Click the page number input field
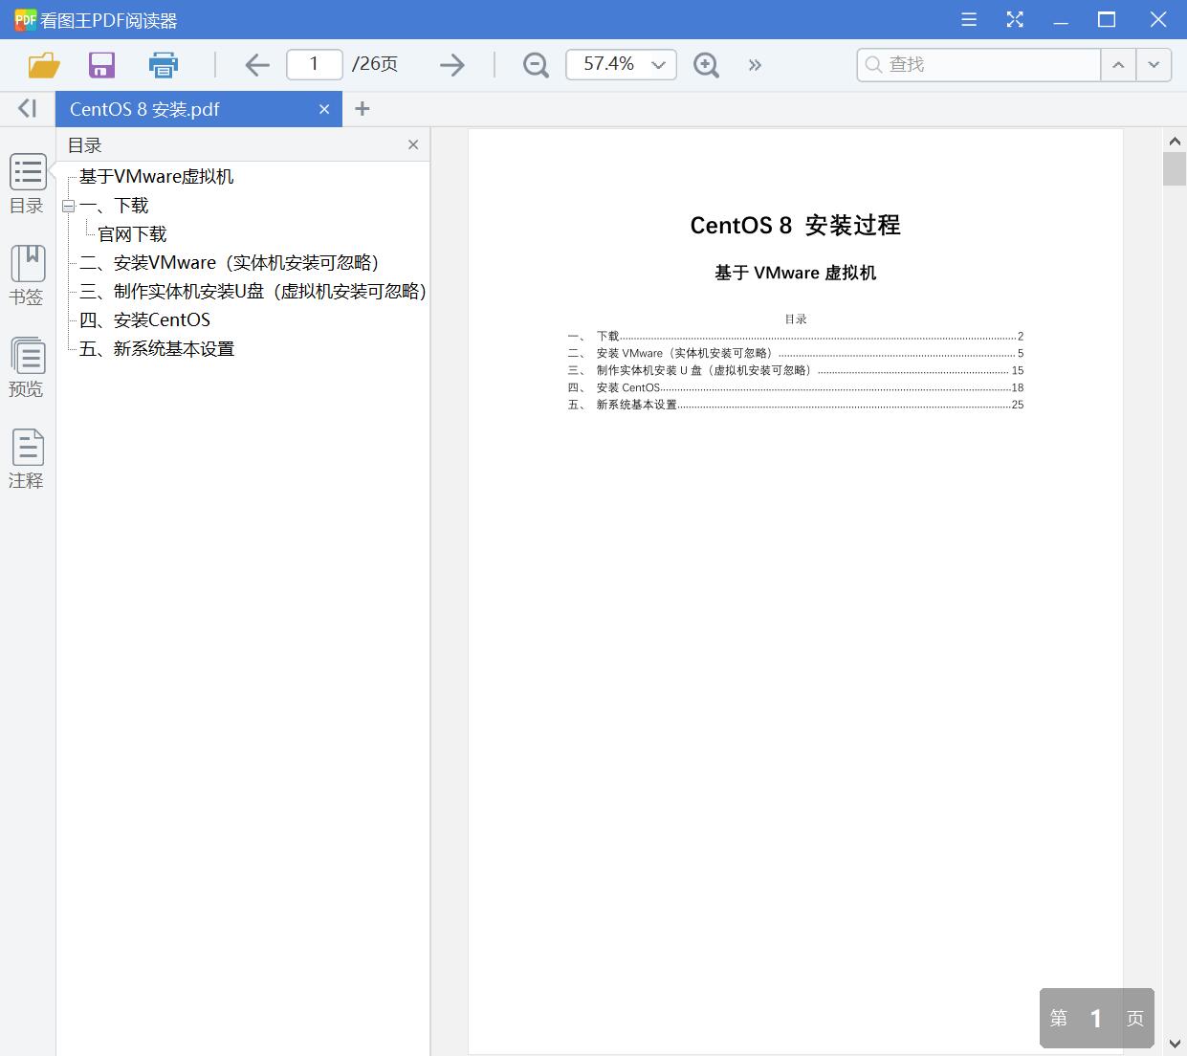This screenshot has height=1056, width=1187. (x=314, y=64)
